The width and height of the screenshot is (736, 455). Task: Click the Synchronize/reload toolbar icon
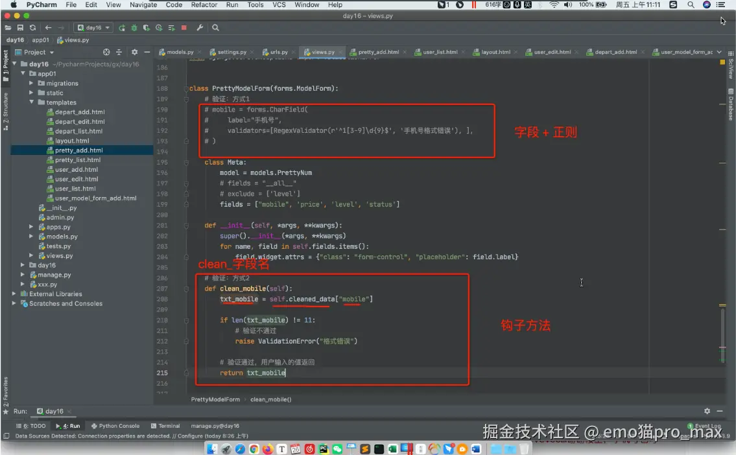32,28
